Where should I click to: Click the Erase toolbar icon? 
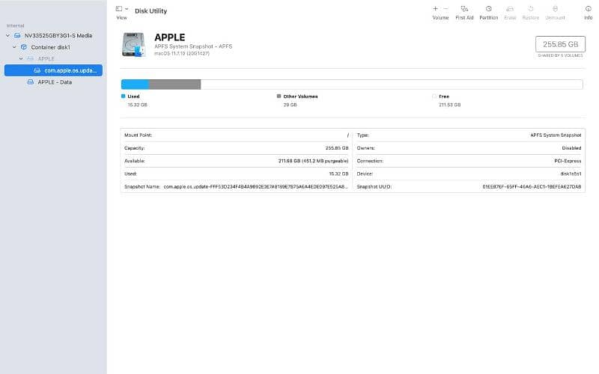pyautogui.click(x=510, y=8)
